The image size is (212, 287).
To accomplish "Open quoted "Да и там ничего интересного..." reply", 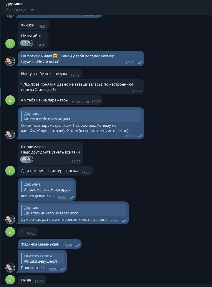I will (73, 210).
